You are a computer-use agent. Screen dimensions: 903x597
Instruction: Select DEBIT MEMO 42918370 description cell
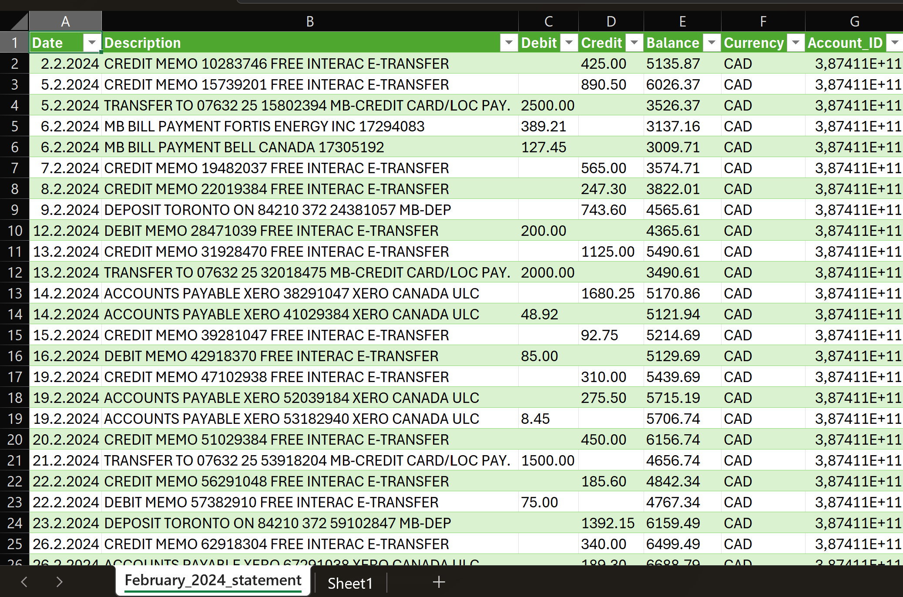310,356
